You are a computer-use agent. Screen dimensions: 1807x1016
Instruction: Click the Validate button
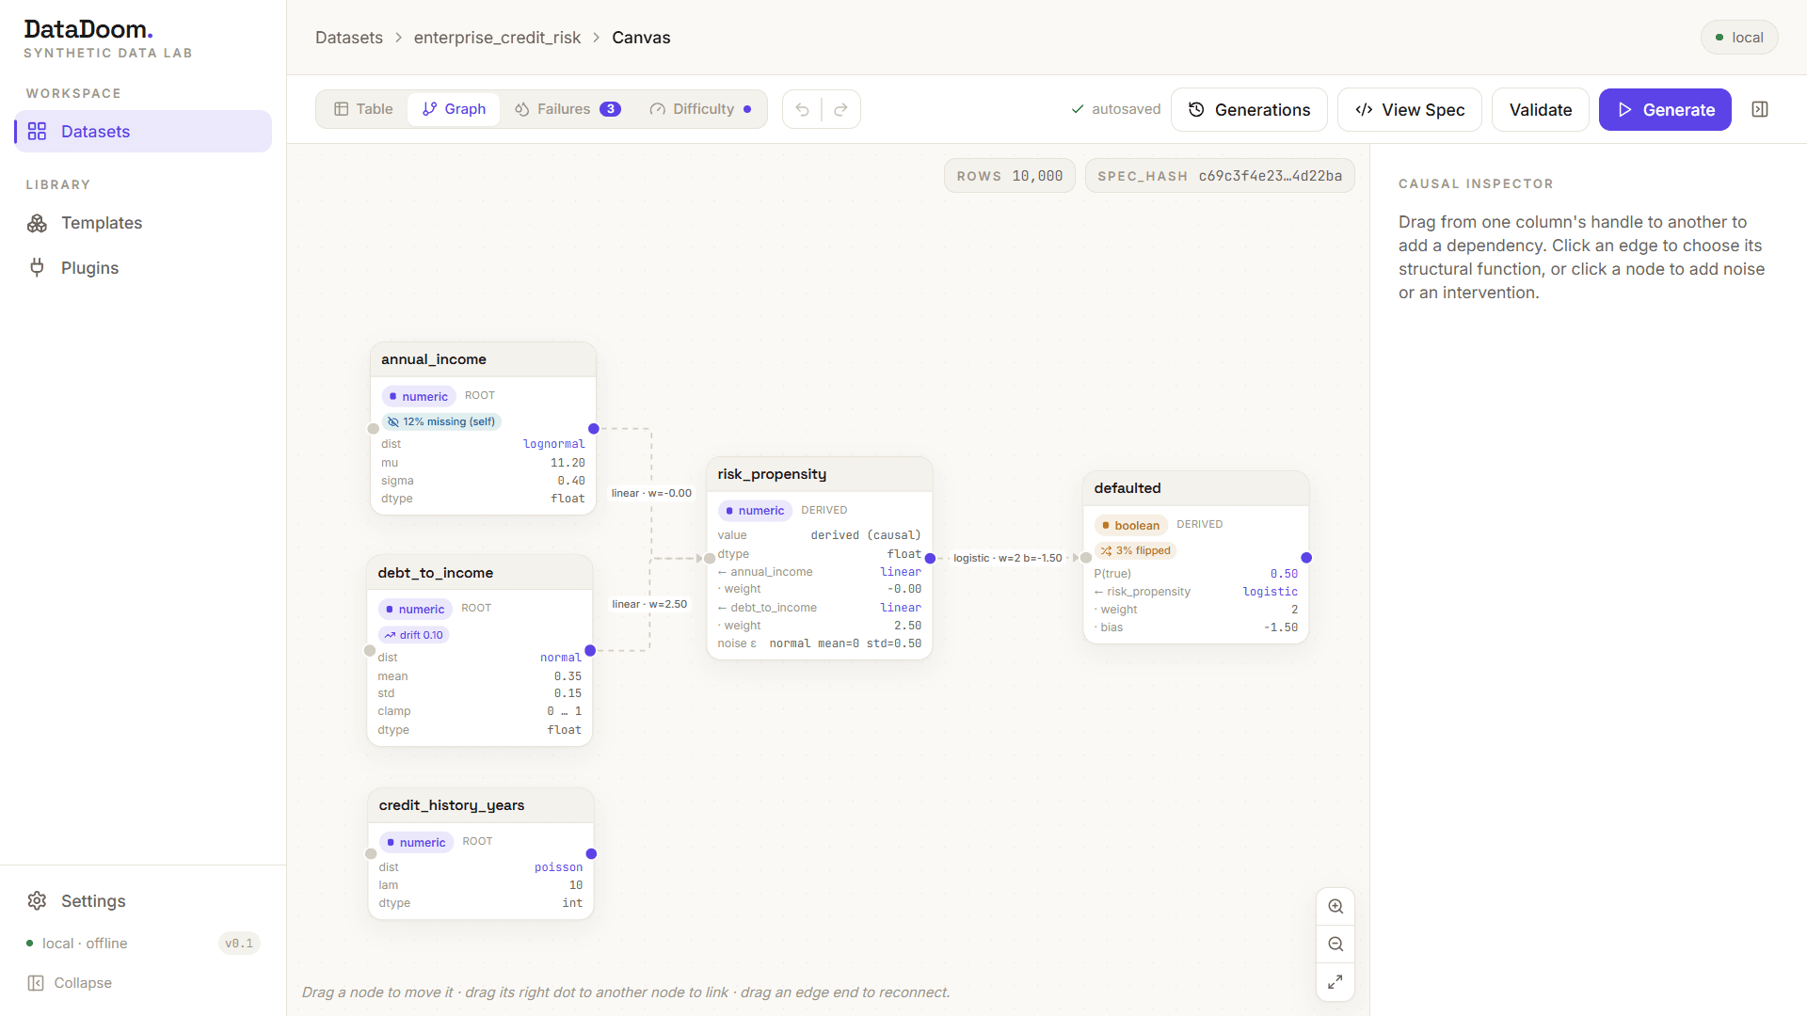(x=1541, y=110)
